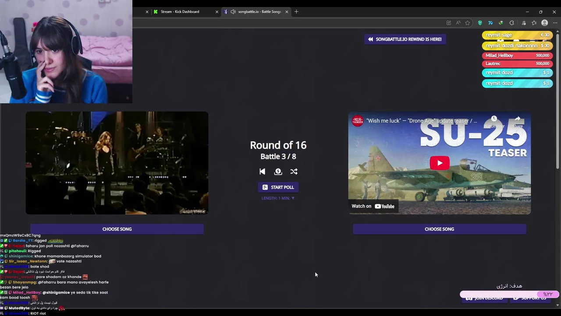Screen dimensions: 561x316
Task: Open the Favorites list icon
Action: (x=534, y=23)
